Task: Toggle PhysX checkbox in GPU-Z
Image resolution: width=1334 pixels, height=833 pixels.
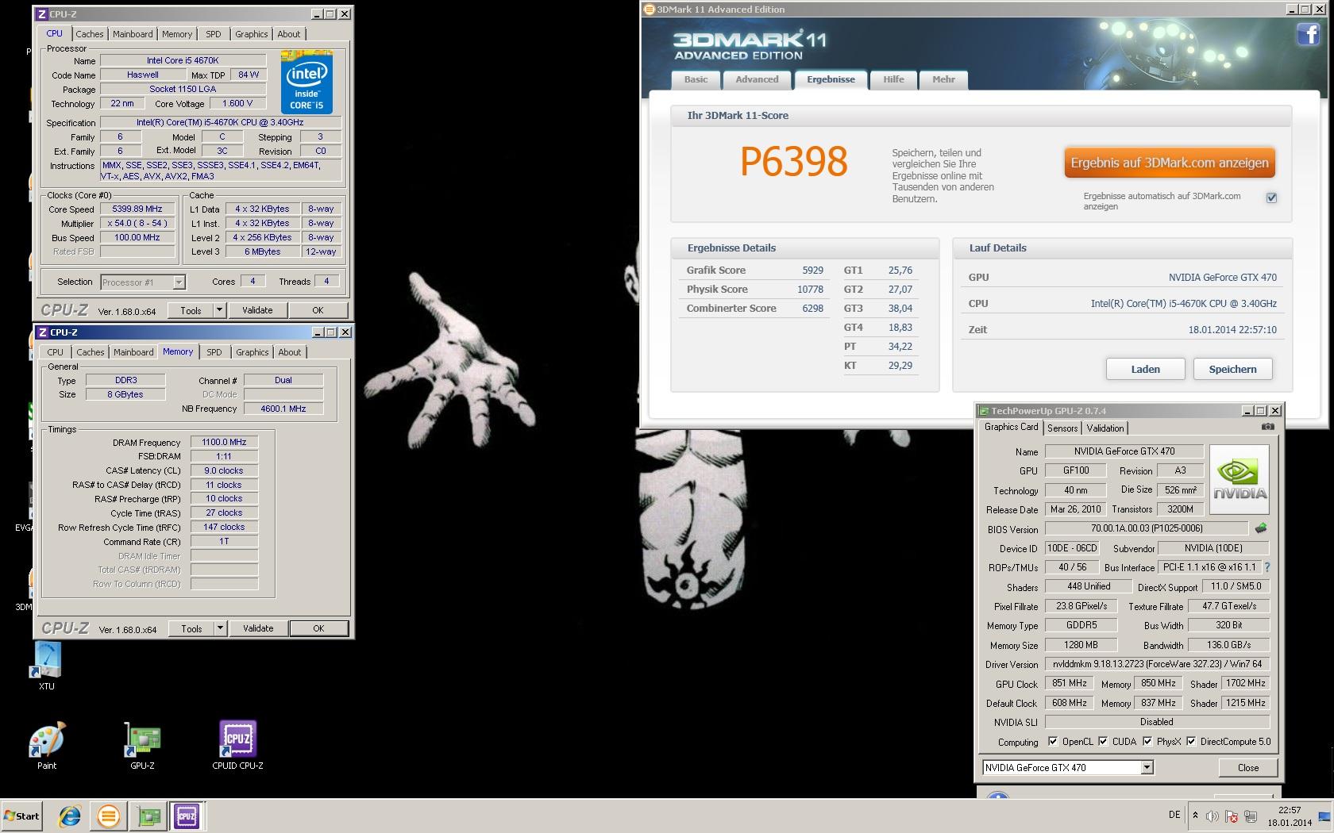Action: point(1147,742)
